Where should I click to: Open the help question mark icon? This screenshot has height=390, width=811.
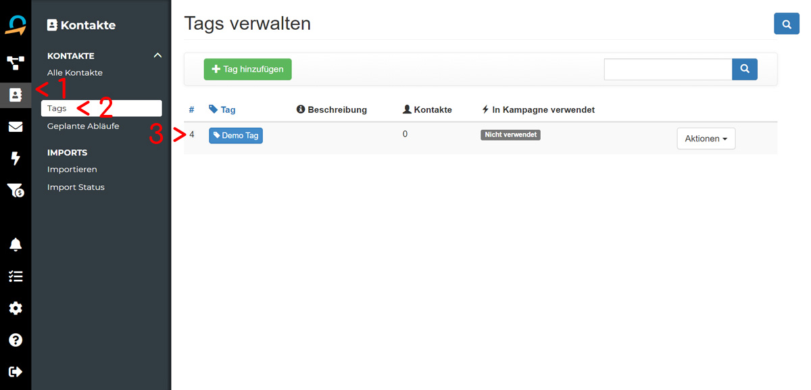click(x=16, y=340)
